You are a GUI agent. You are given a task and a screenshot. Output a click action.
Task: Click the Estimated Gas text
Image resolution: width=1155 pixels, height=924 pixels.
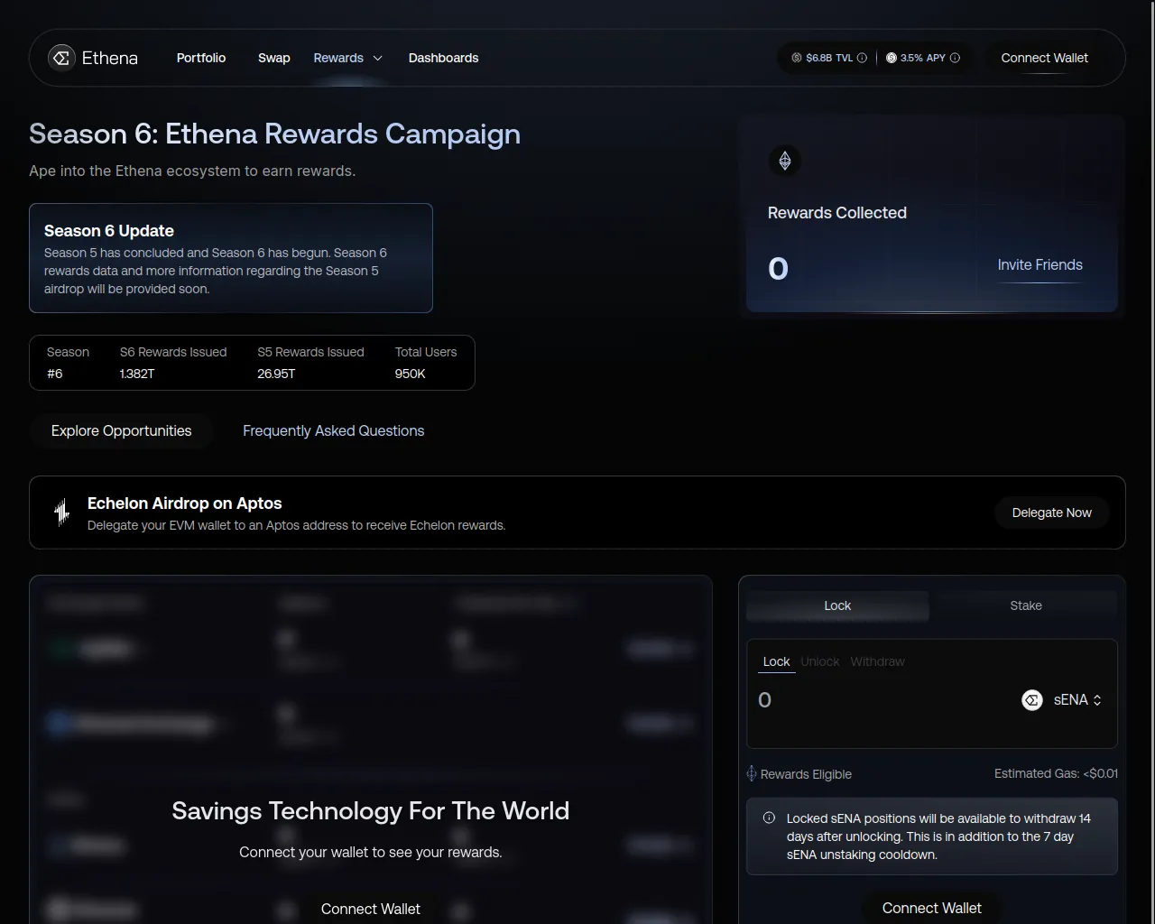pyautogui.click(x=1056, y=773)
